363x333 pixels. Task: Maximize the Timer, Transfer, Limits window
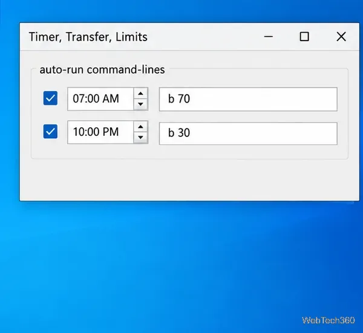click(304, 36)
